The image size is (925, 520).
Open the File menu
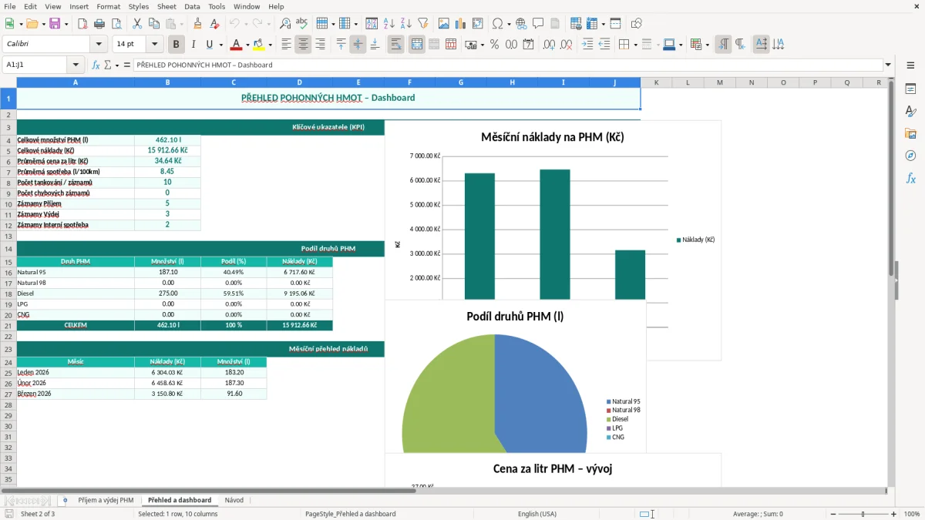point(9,6)
